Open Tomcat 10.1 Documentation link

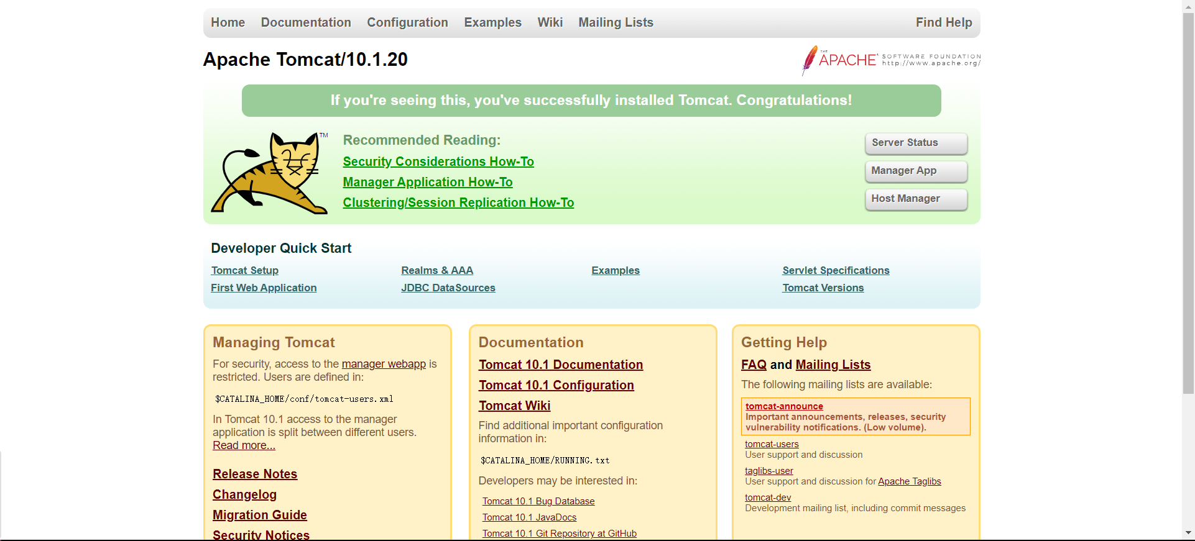(561, 365)
